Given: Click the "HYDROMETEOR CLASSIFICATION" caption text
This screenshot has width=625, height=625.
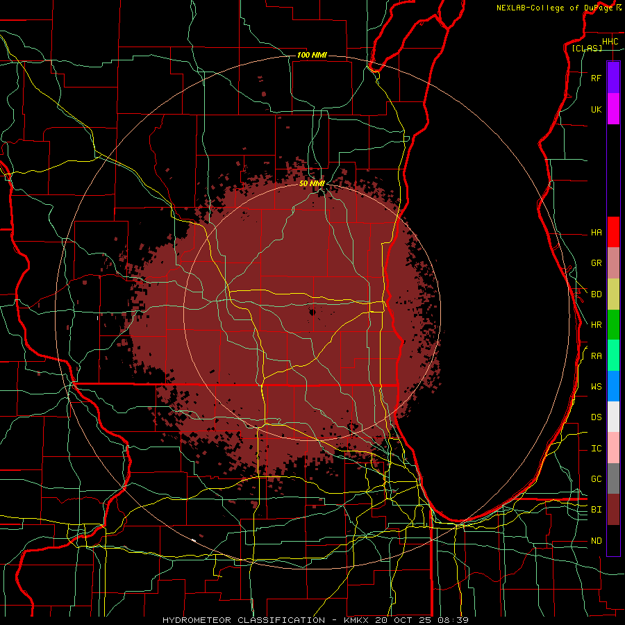Looking at the screenshot, I should [x=244, y=620].
